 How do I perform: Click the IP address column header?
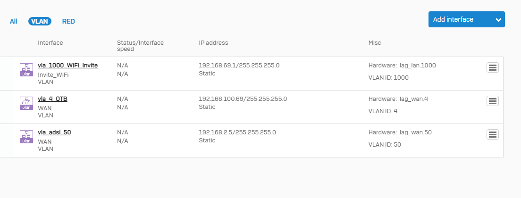coord(213,43)
